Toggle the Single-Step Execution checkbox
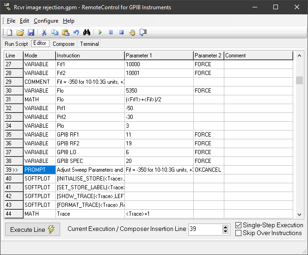 238,225
